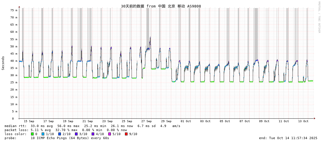Select the 13 Oct date label
Viewport: 322px width, 142px height.
(303, 121)
